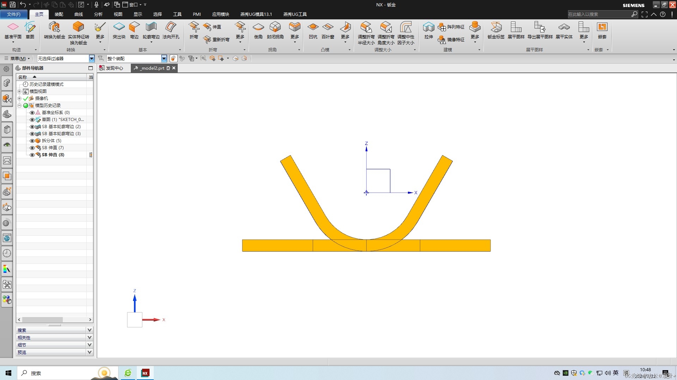
Task: Open the 无选择过滤器 dropdown
Action: (92, 58)
